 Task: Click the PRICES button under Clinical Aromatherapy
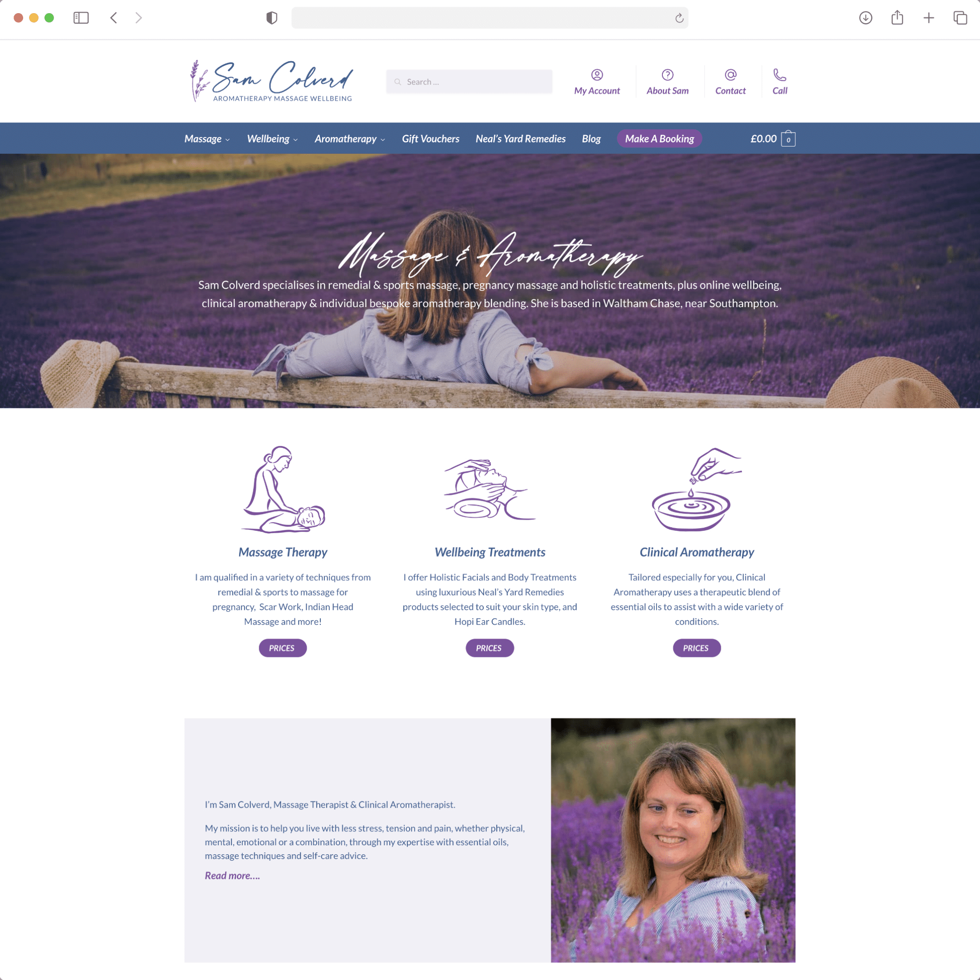(x=696, y=647)
